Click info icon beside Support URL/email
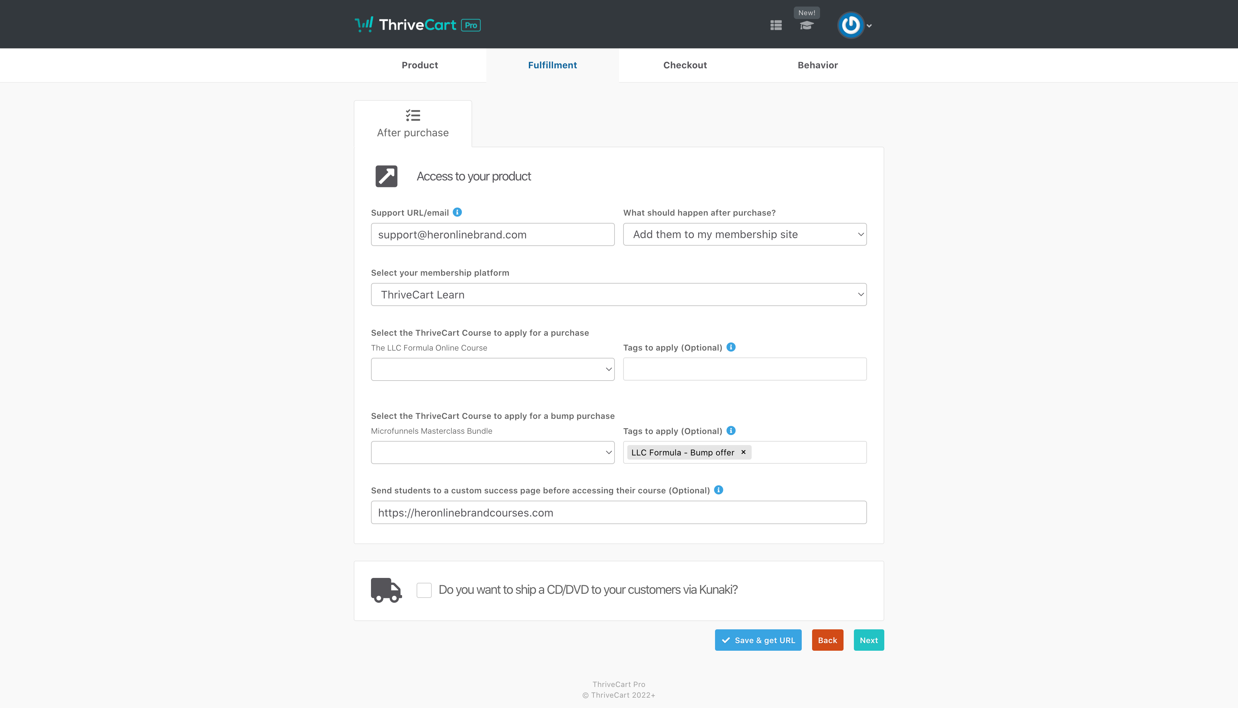 457,212
